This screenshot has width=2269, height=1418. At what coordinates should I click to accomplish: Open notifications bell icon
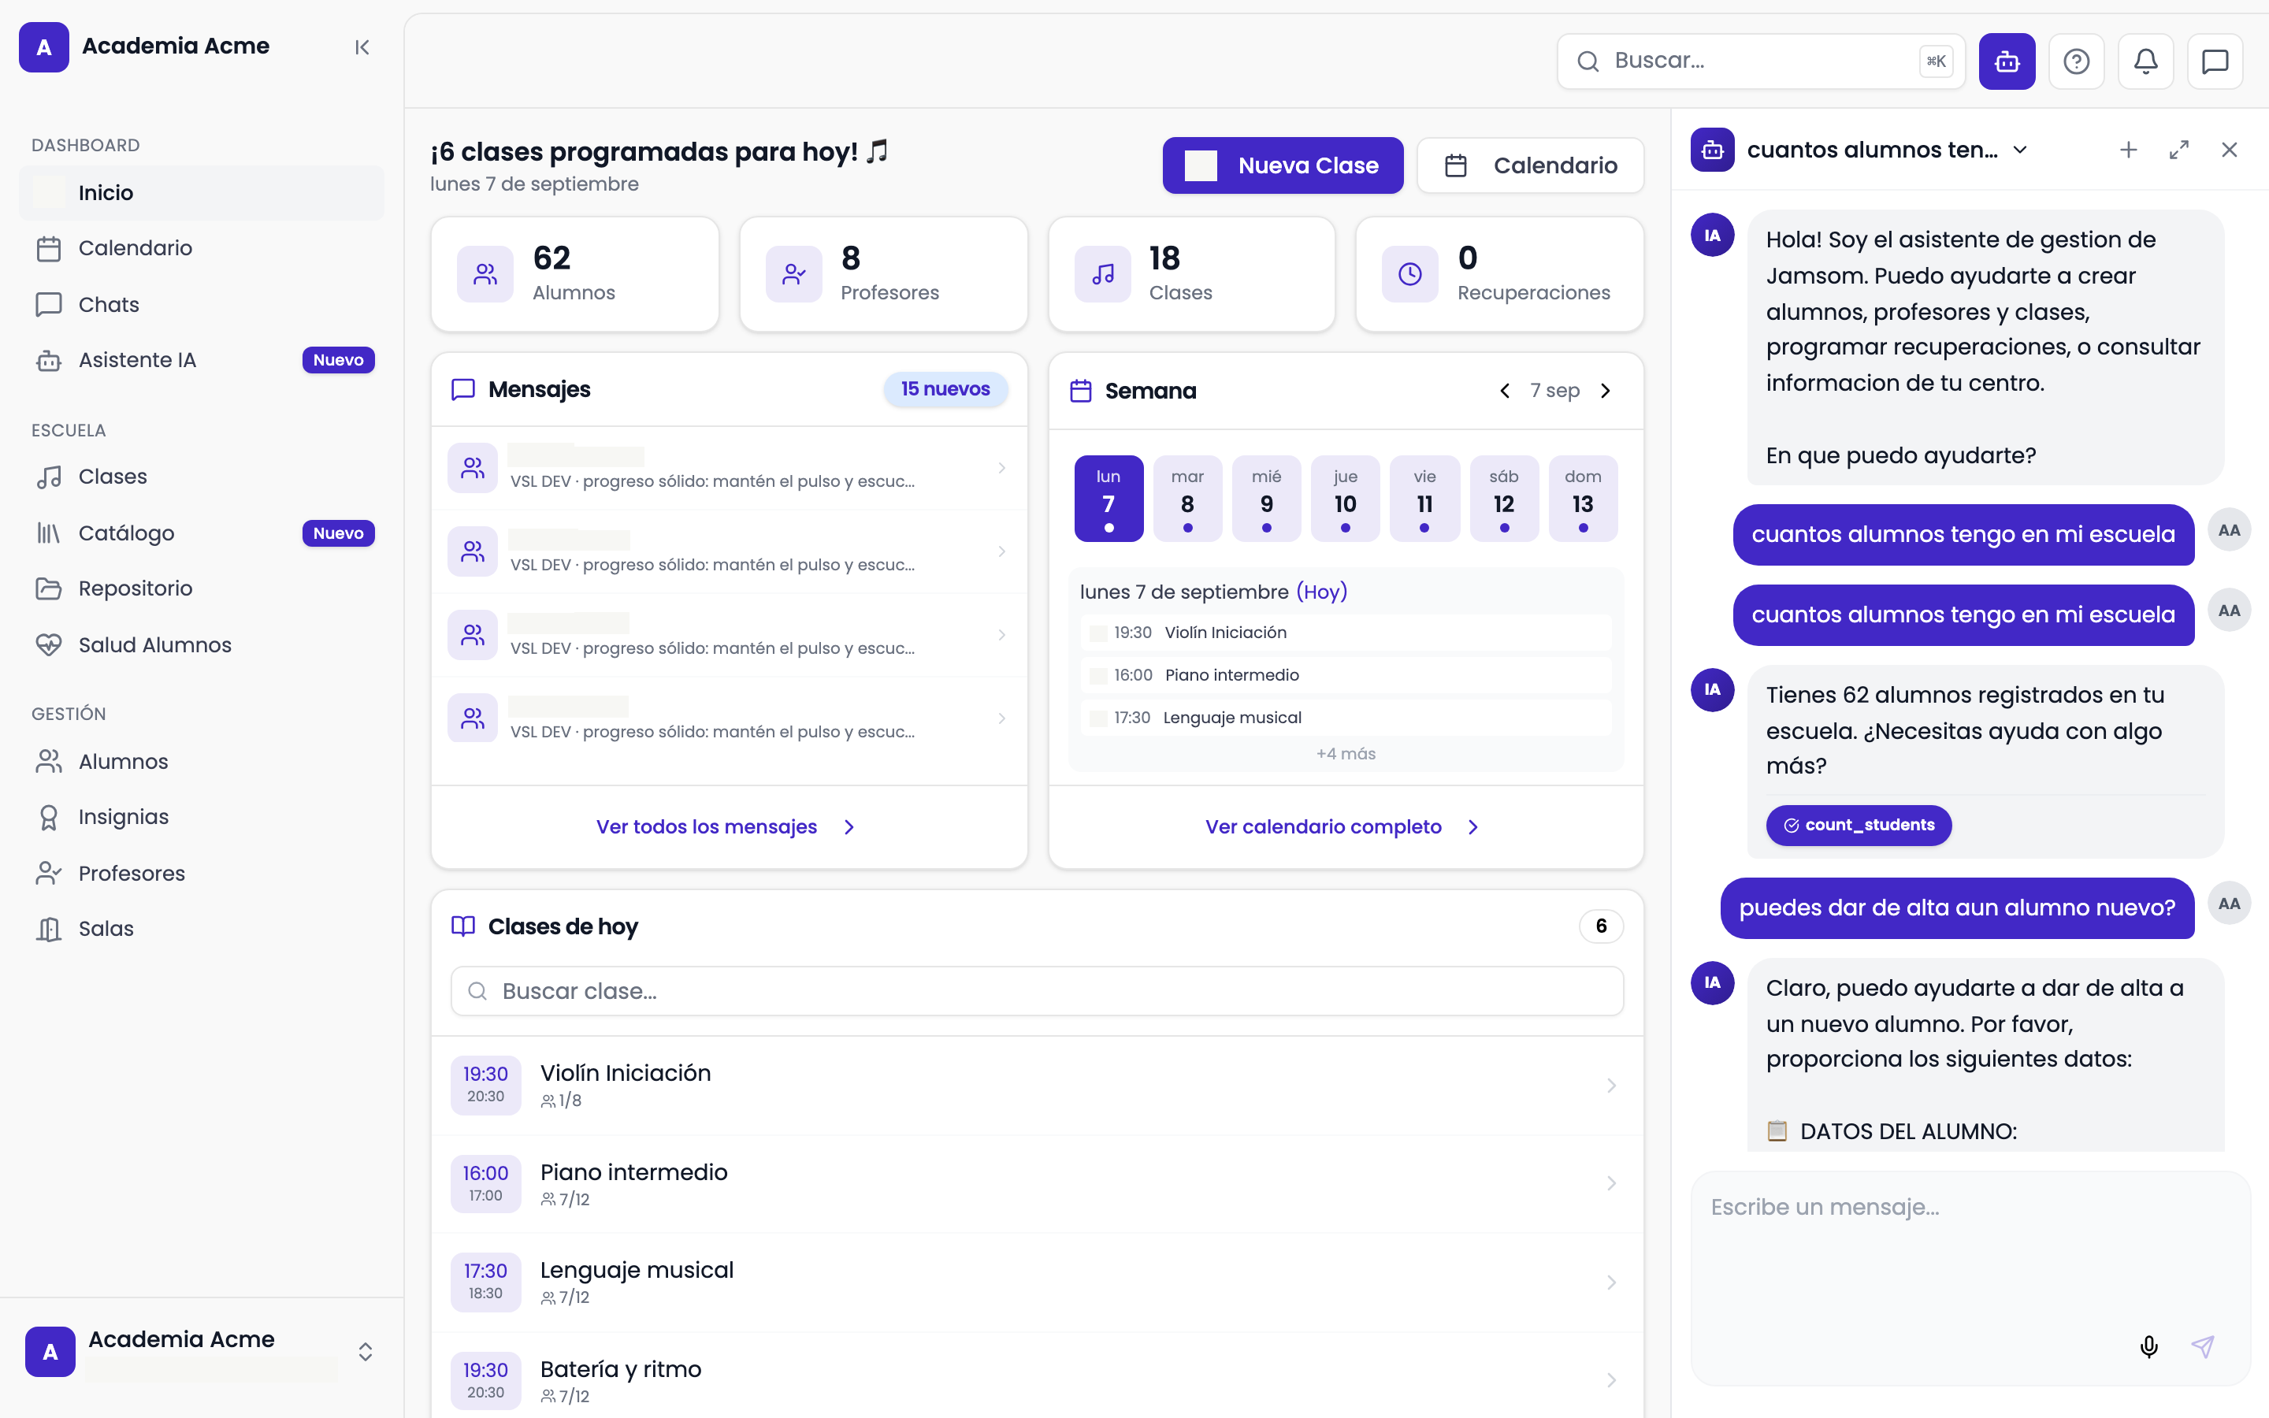(x=2145, y=62)
